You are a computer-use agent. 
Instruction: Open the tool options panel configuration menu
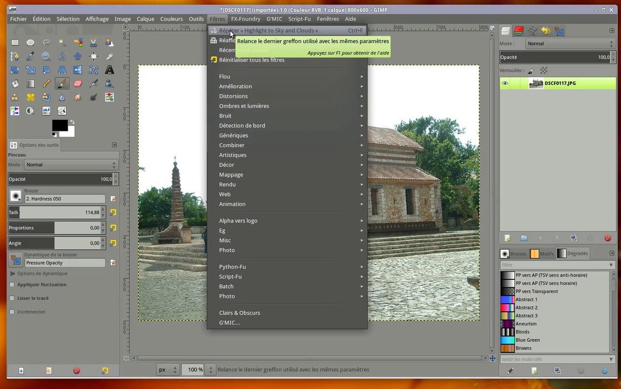pos(115,145)
